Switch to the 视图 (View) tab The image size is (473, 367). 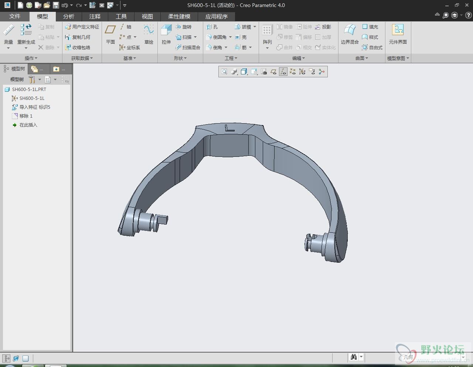(147, 16)
